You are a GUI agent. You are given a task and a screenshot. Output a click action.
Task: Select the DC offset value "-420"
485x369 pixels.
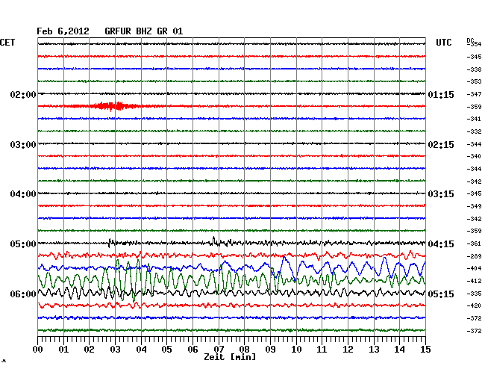coord(474,306)
